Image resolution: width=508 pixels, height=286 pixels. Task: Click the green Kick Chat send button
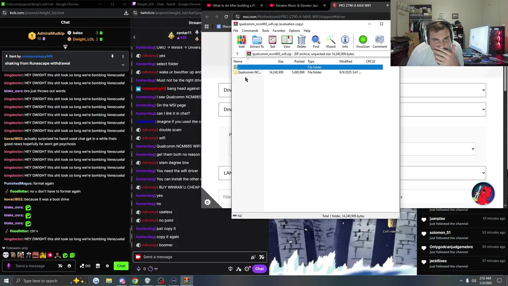pos(121,266)
